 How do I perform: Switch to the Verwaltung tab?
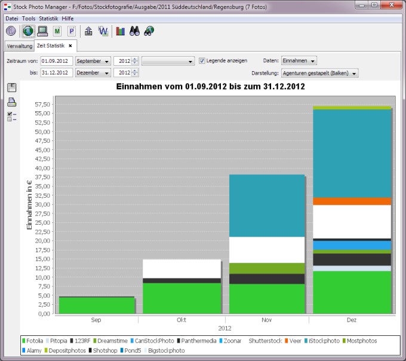20,46
